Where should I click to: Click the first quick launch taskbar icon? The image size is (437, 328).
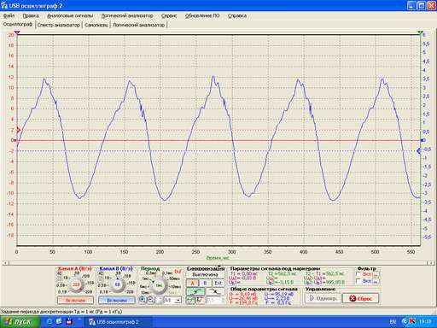click(50, 322)
